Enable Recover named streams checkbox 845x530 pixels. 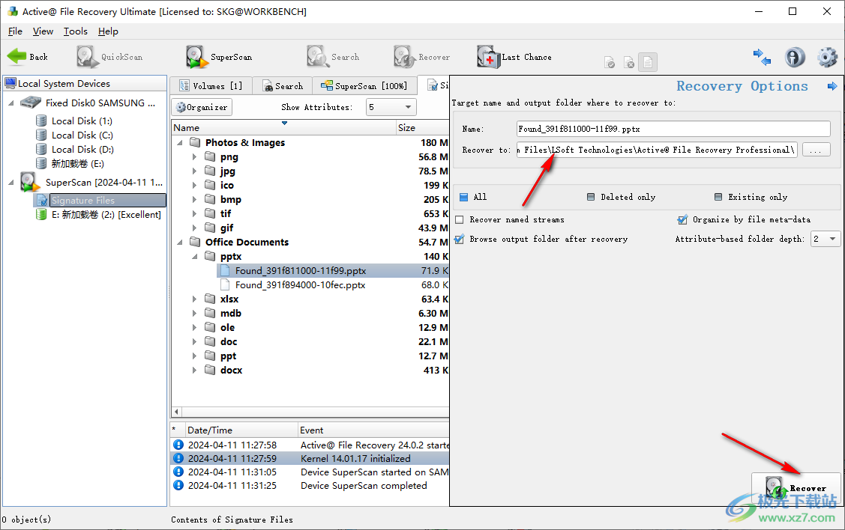(460, 220)
